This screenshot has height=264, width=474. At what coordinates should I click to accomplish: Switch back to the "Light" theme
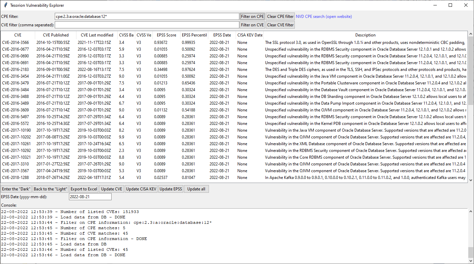50,189
